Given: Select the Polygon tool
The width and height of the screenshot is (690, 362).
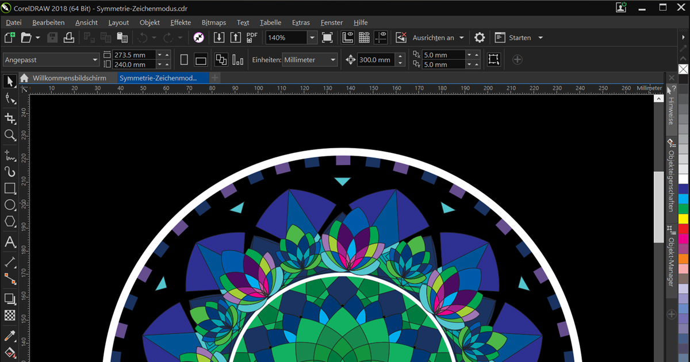Looking at the screenshot, I should [x=10, y=222].
